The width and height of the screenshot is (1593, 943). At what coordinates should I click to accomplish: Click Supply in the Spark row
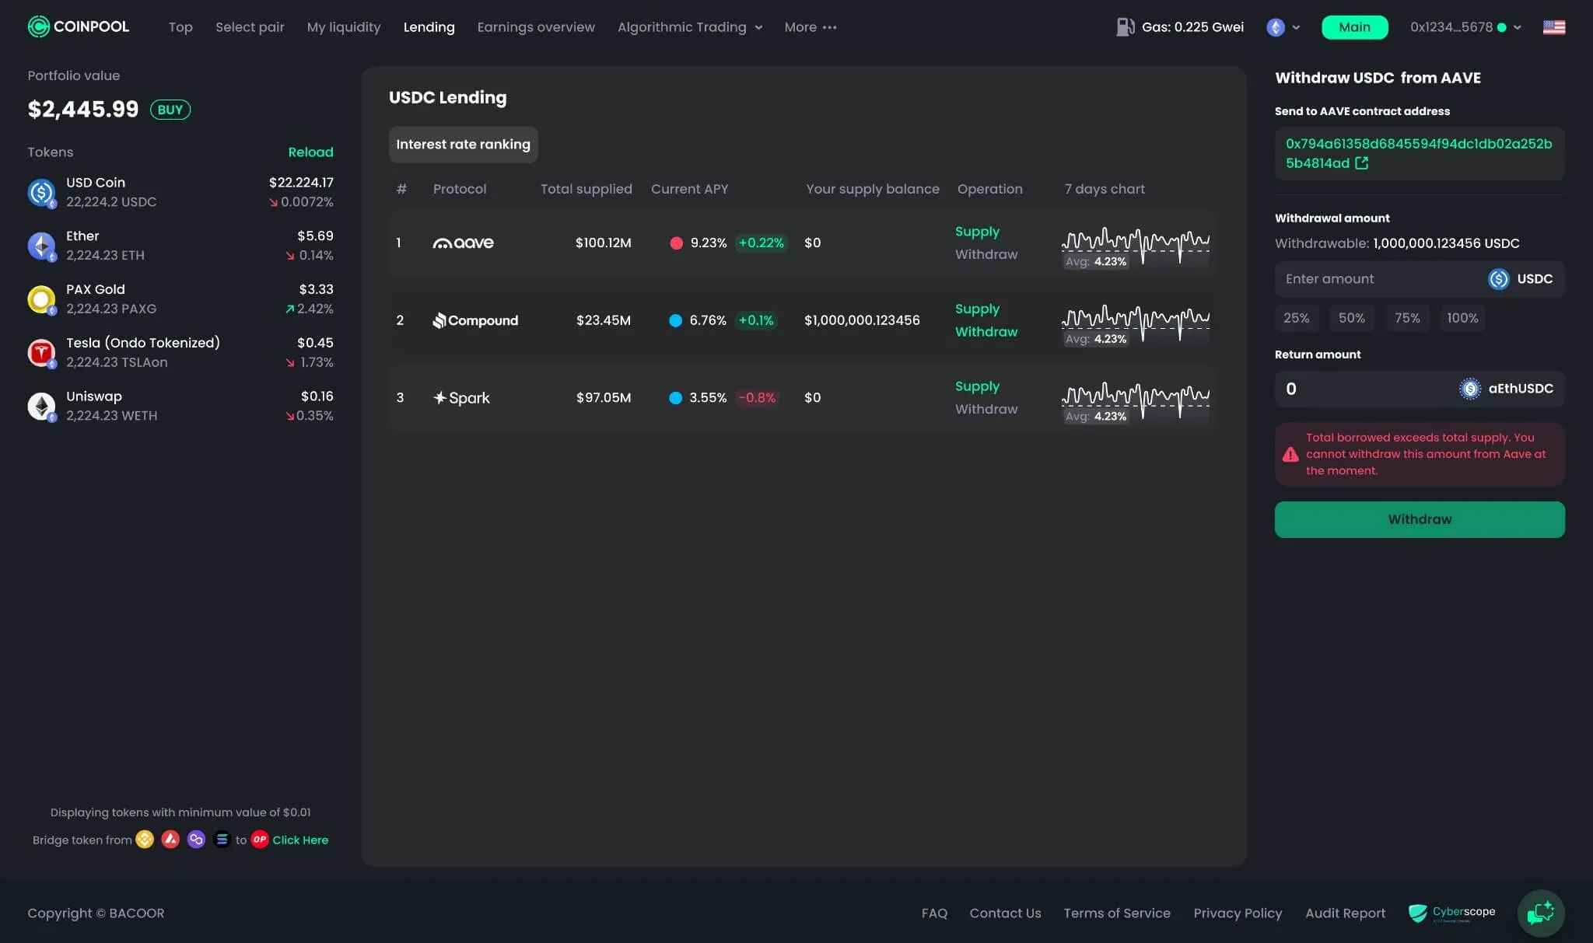point(977,386)
